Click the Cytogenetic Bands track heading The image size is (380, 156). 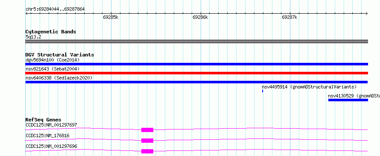coord(51,32)
